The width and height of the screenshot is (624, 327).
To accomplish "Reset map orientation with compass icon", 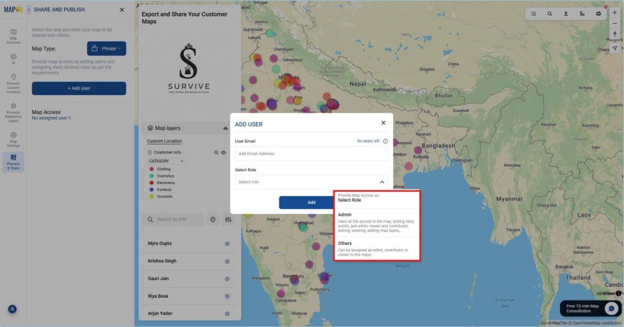I will pos(614,34).
